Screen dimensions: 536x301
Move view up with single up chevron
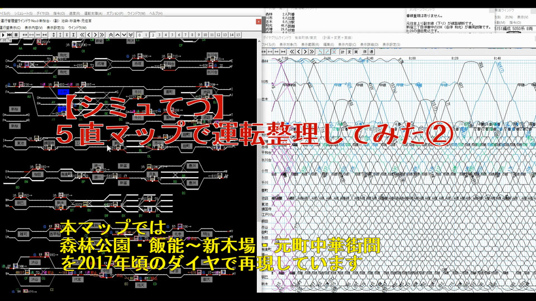tap(117, 35)
